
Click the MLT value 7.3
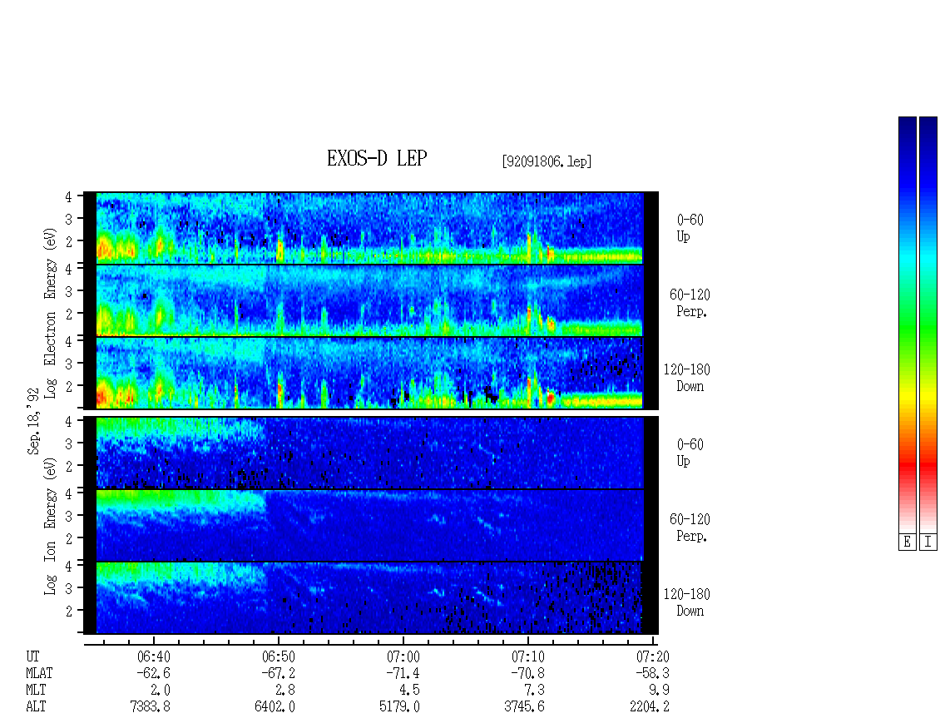[x=534, y=690]
